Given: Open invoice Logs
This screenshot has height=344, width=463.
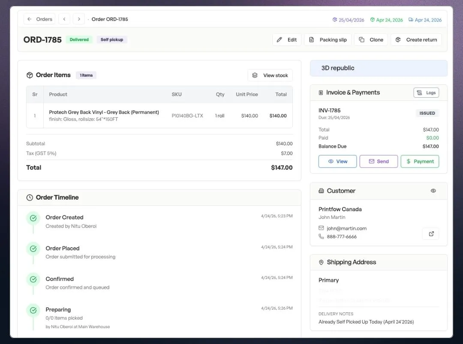Looking at the screenshot, I should [x=426, y=93].
